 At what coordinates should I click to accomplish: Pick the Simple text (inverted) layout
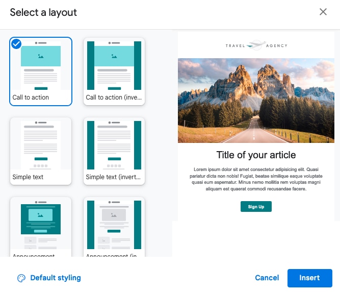click(114, 151)
